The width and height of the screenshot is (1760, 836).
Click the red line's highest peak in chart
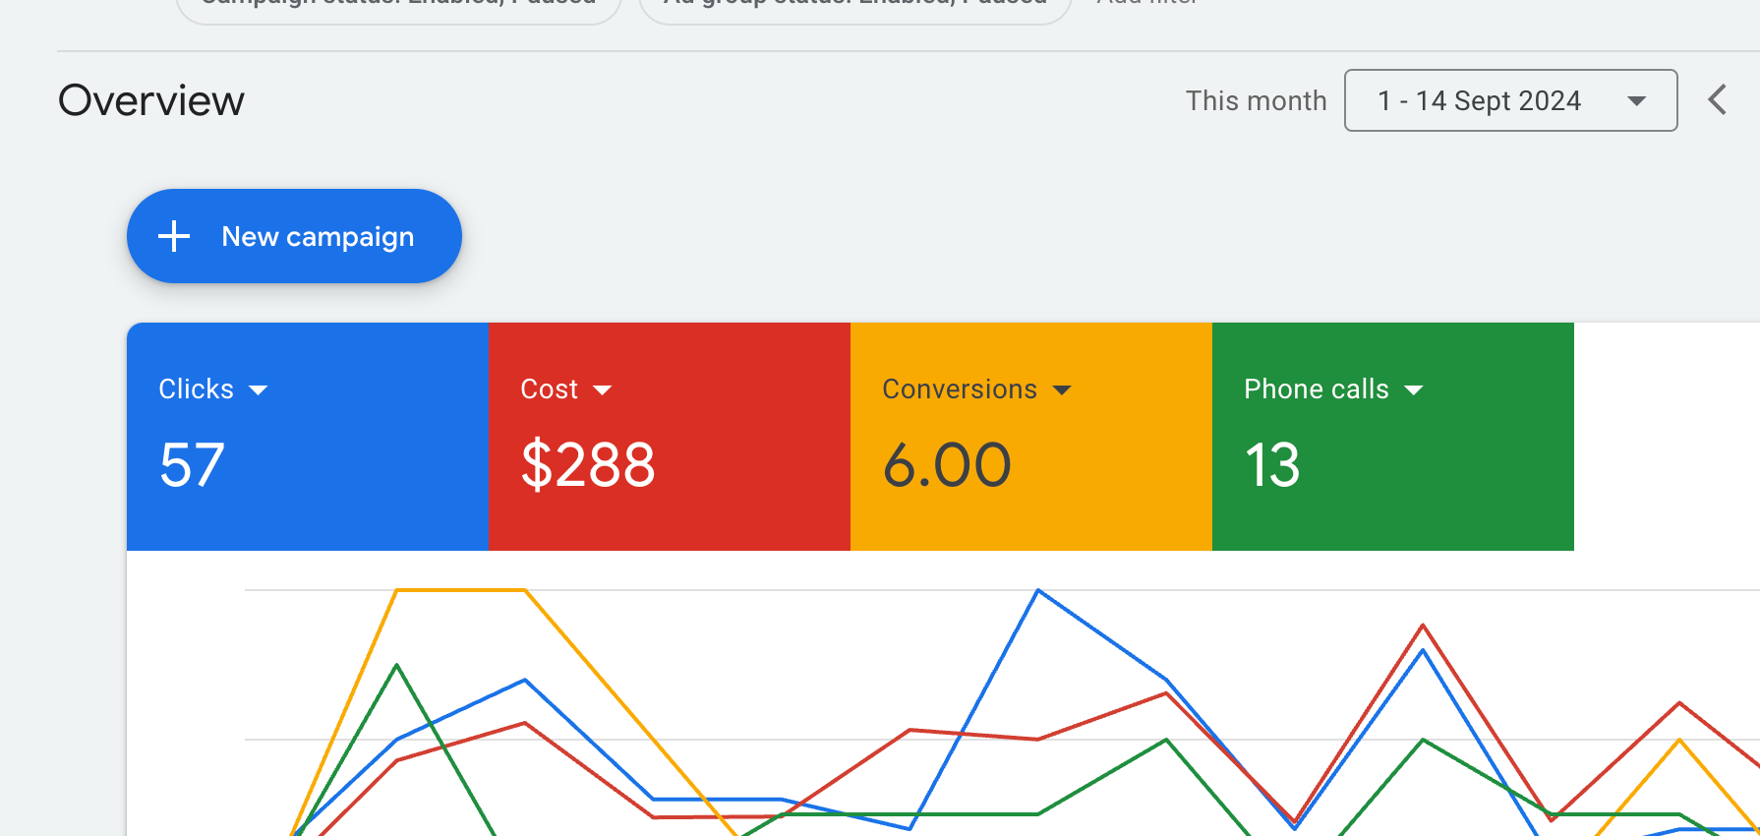click(x=1423, y=626)
